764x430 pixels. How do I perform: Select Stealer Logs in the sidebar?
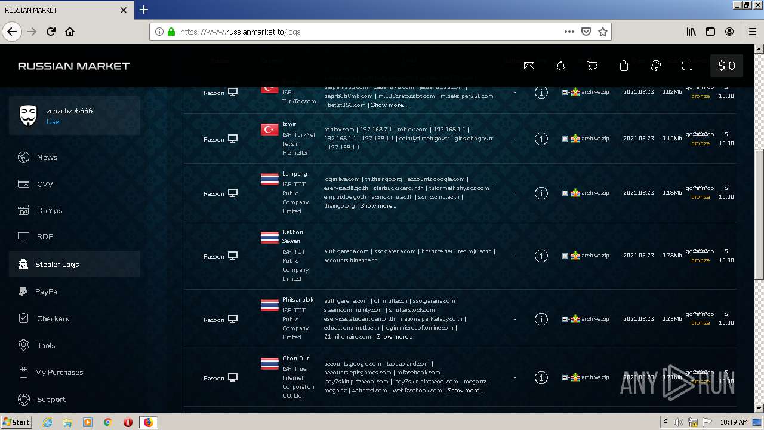pos(75,264)
